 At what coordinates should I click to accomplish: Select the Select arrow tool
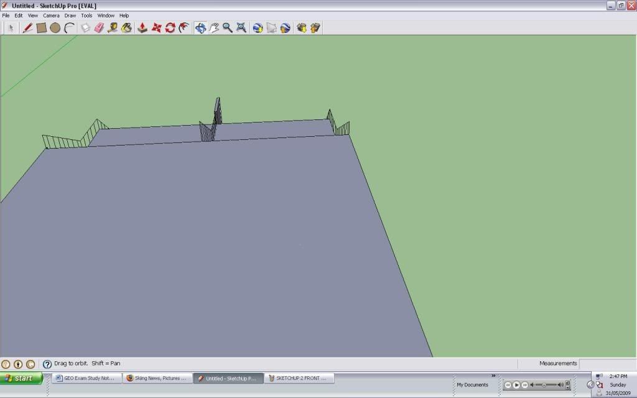pos(11,27)
